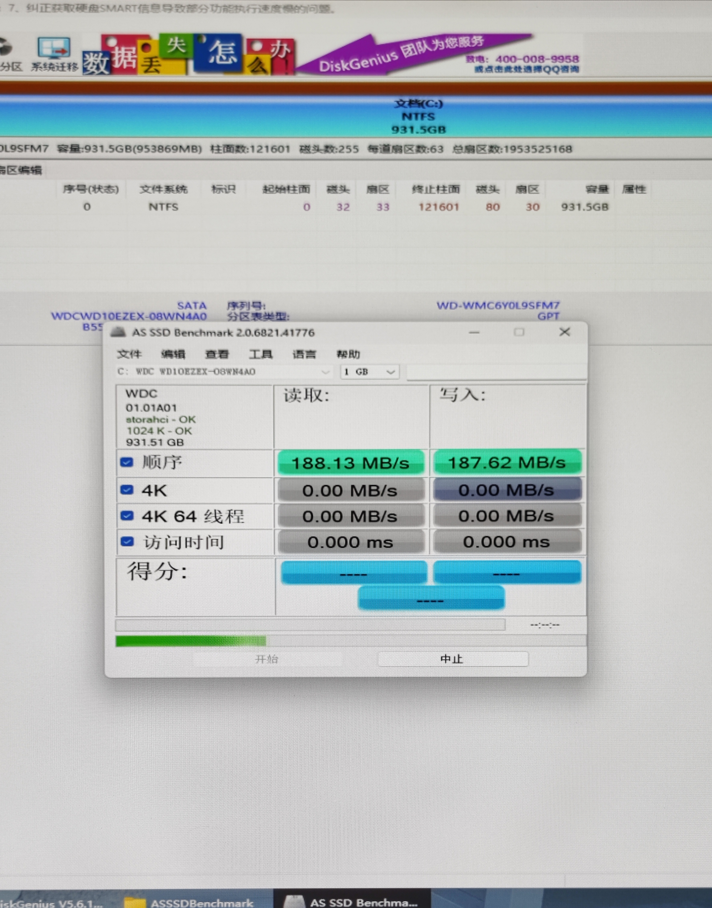Open the 文件 menu in AS SSD Benchmark
This screenshot has width=712, height=908.
[129, 354]
